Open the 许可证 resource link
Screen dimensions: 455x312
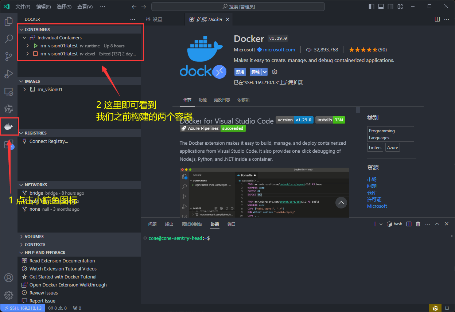pyautogui.click(x=374, y=199)
